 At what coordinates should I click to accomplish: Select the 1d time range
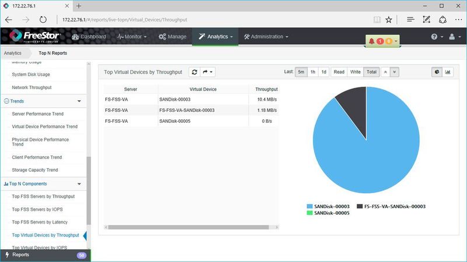pos(324,72)
